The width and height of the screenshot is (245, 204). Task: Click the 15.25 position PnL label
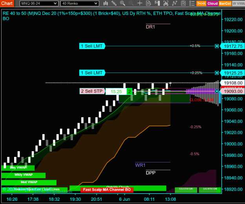tap(116, 92)
